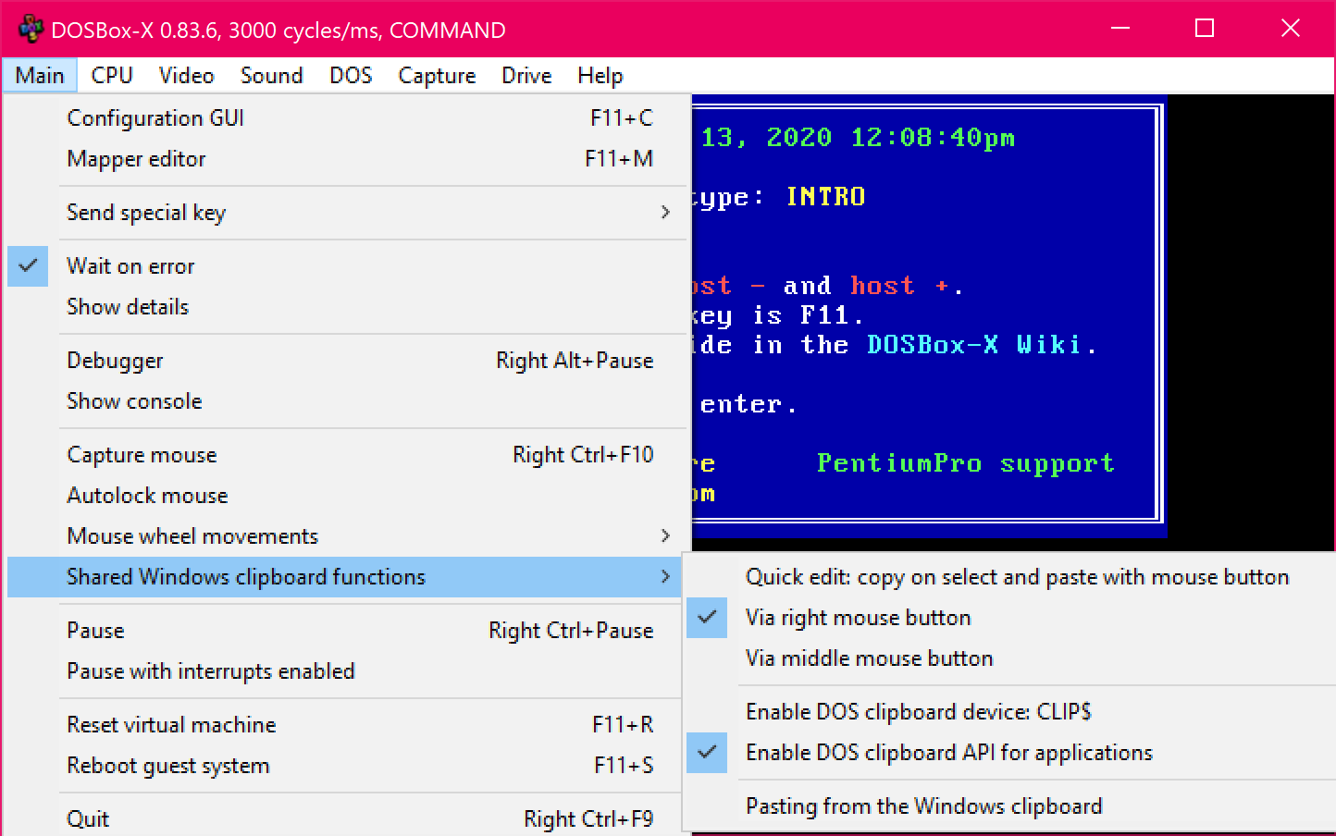This screenshot has width=1336, height=836.
Task: Open the Main menu
Action: point(40,76)
